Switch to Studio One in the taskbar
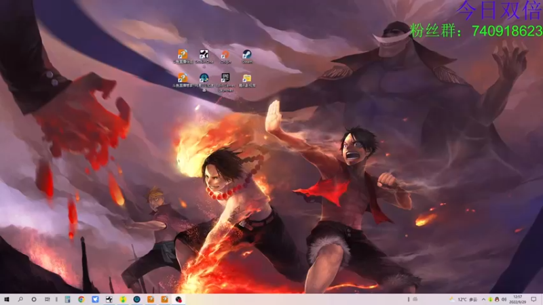Image resolution: width=543 pixels, height=305 pixels. pyautogui.click(x=109, y=300)
